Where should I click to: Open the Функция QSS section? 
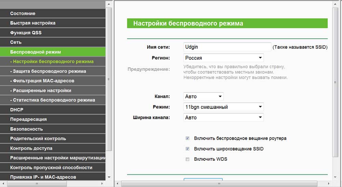click(26, 33)
